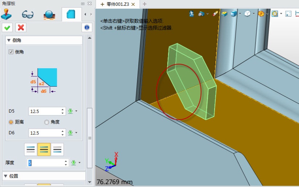This screenshot has height=187, width=299.
Task: Click the D5 value field
Action: point(45,111)
